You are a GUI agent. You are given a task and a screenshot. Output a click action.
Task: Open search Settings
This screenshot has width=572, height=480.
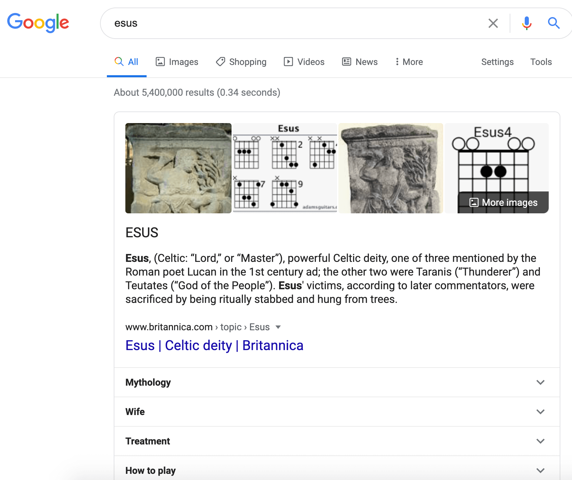coord(497,62)
